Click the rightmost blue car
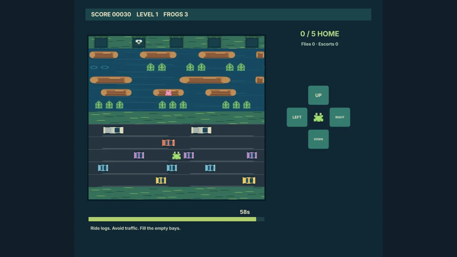 (x=210, y=168)
